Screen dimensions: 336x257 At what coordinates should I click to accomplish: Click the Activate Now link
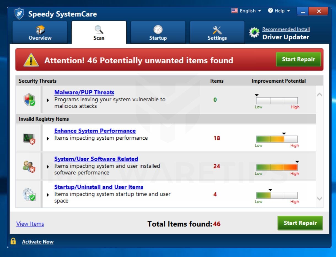click(x=37, y=242)
